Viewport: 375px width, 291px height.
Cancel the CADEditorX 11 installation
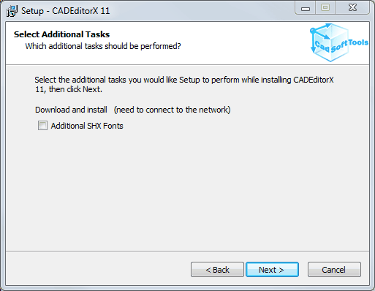334,270
